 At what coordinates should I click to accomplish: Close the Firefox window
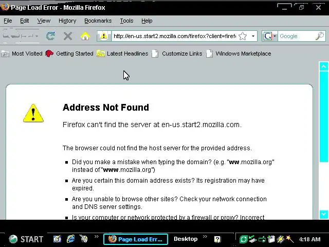pyautogui.click(x=318, y=8)
